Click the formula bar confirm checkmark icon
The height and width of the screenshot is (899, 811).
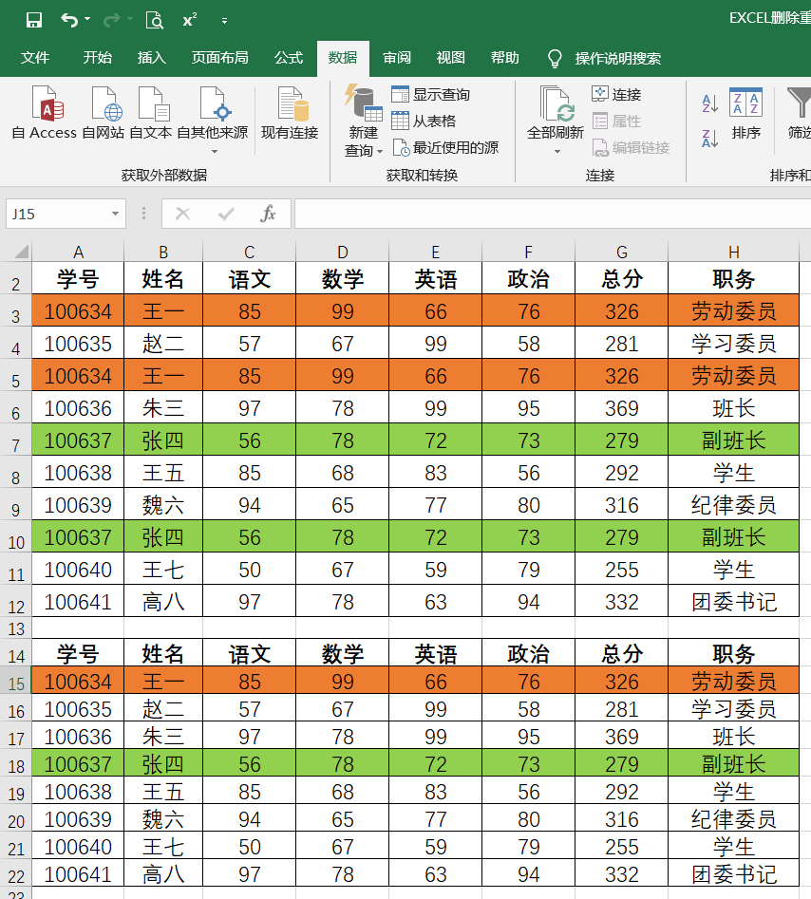pyautogui.click(x=226, y=214)
